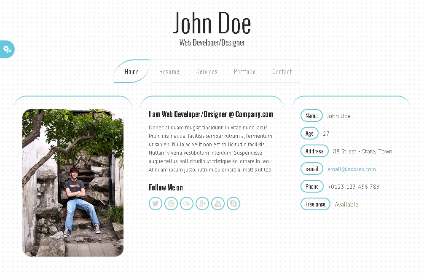Image resolution: width=424 pixels, height=276 pixels.
Task: Open the YouTube social icon
Action: (x=218, y=204)
